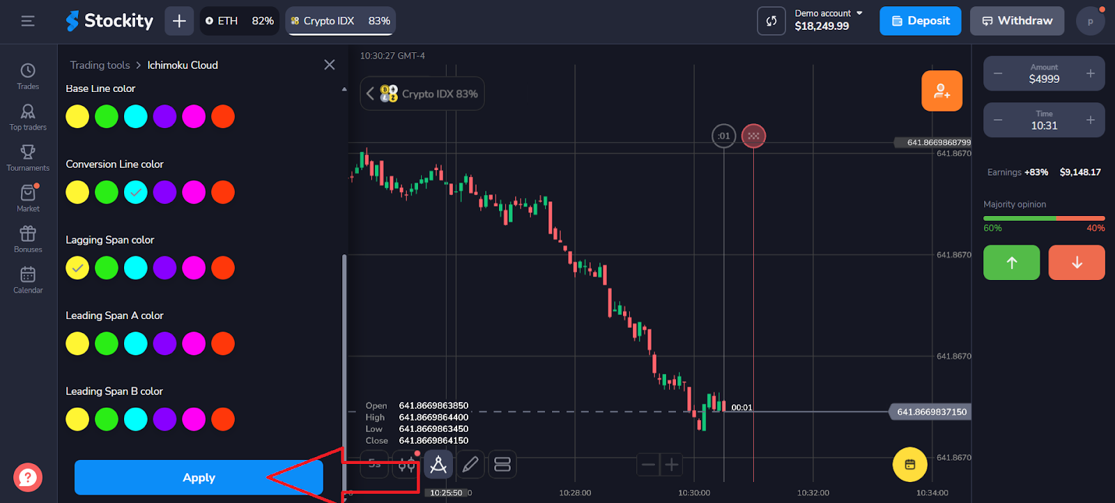The width and height of the screenshot is (1115, 503).
Task: Click the Time 10:31 field
Action: point(1044,120)
